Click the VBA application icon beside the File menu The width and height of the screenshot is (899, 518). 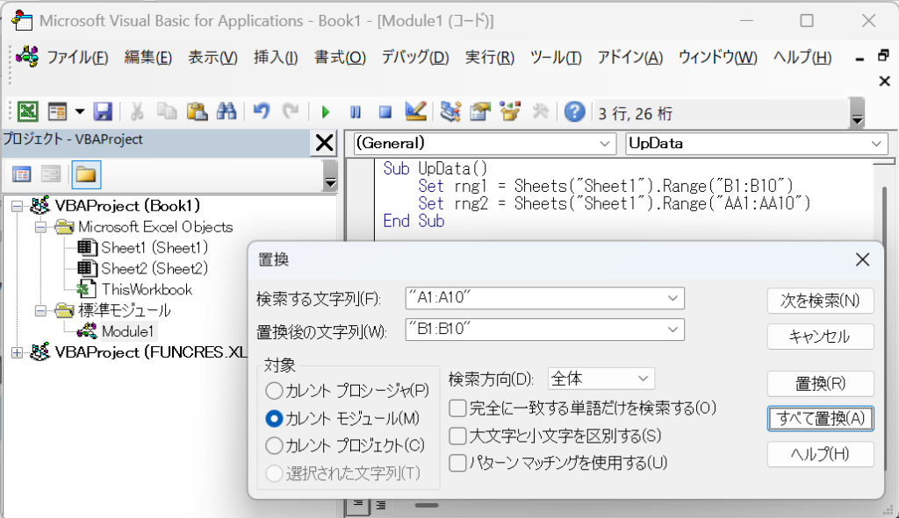coord(27,56)
